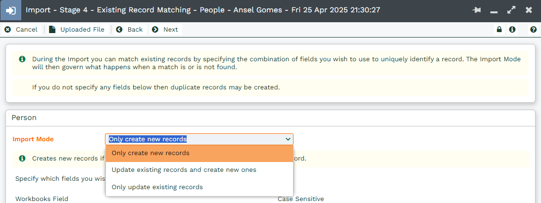Click info icon beside 'Creates new records'
This screenshot has width=541, height=203.
[x=22, y=158]
